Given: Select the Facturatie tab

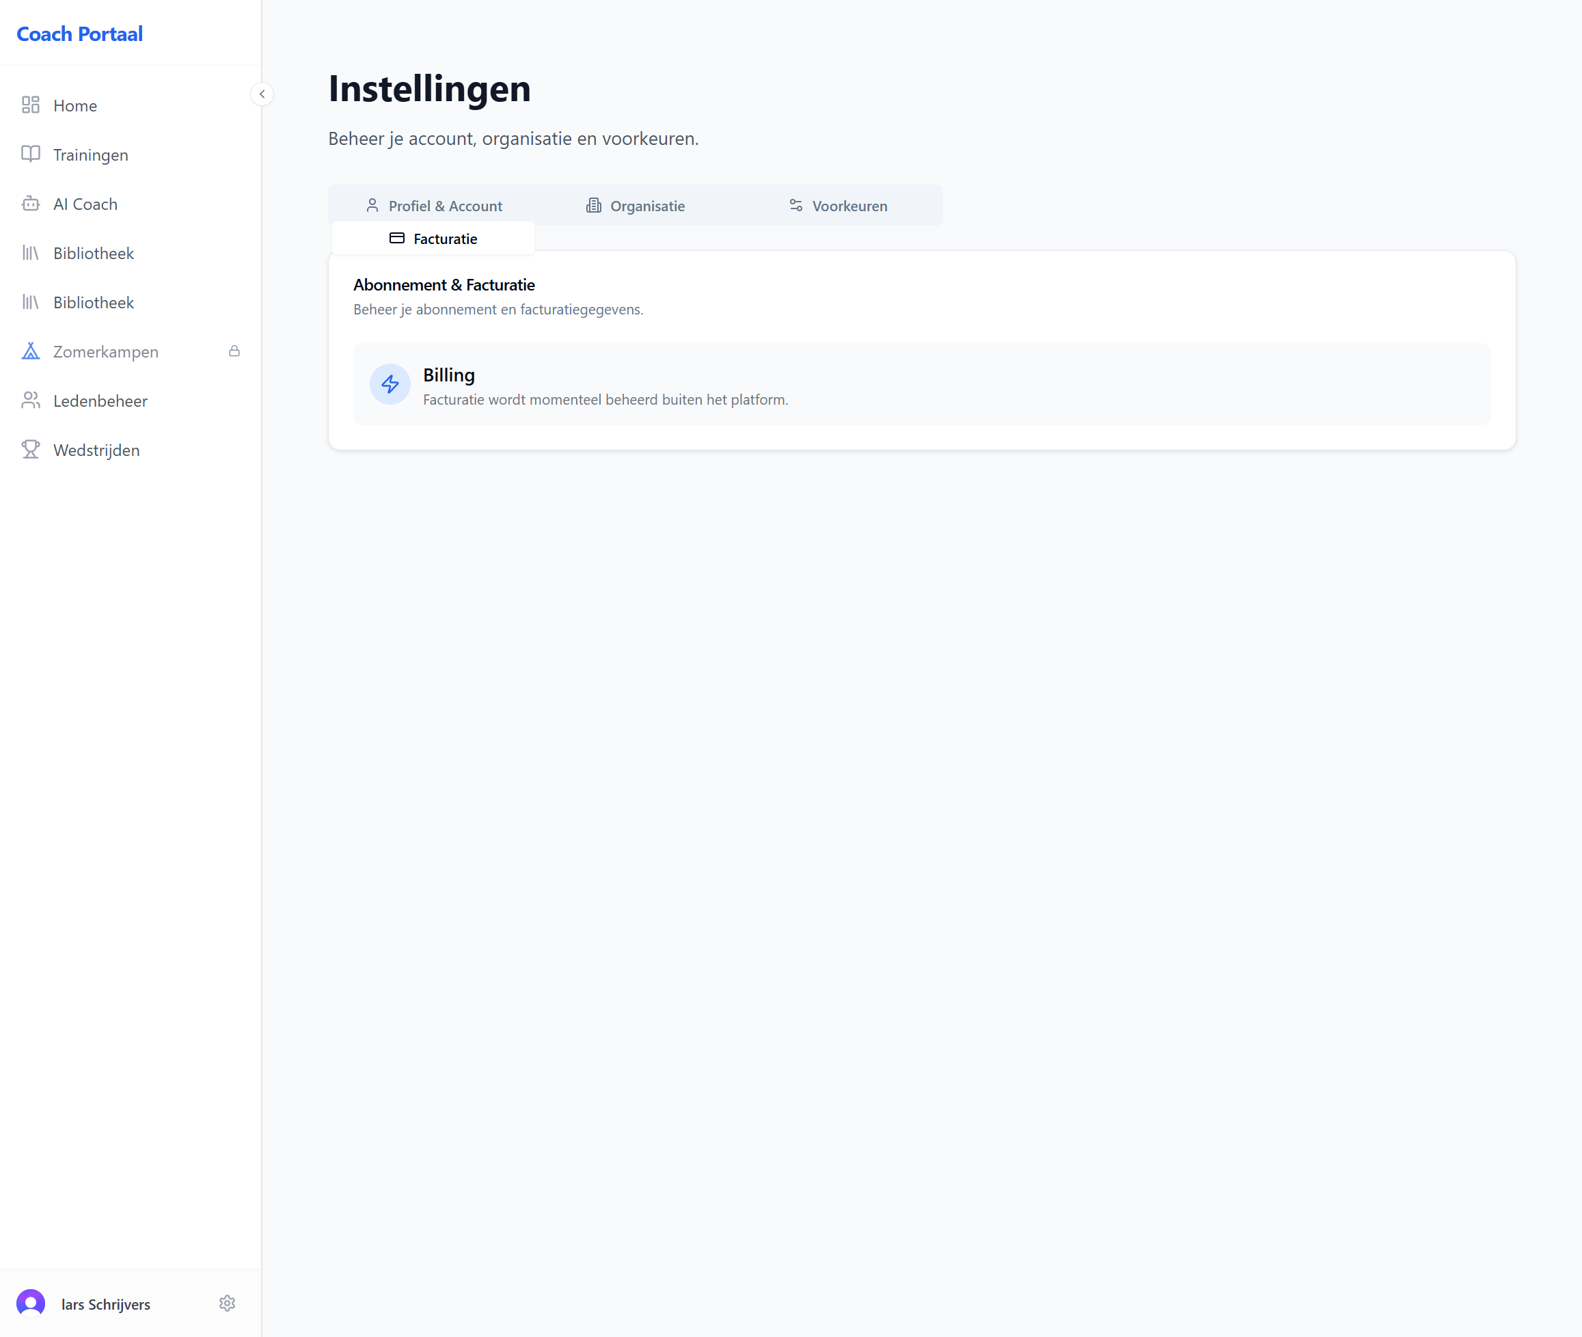Looking at the screenshot, I should coord(433,239).
